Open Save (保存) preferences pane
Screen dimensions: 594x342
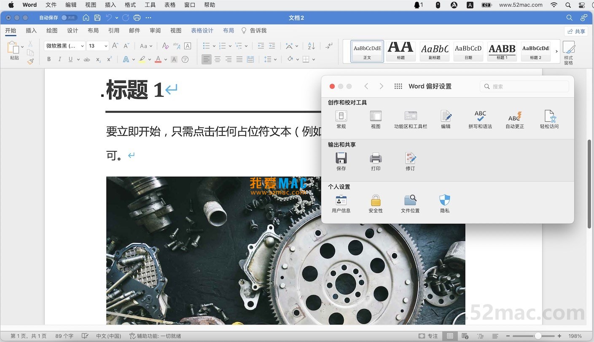point(341,162)
